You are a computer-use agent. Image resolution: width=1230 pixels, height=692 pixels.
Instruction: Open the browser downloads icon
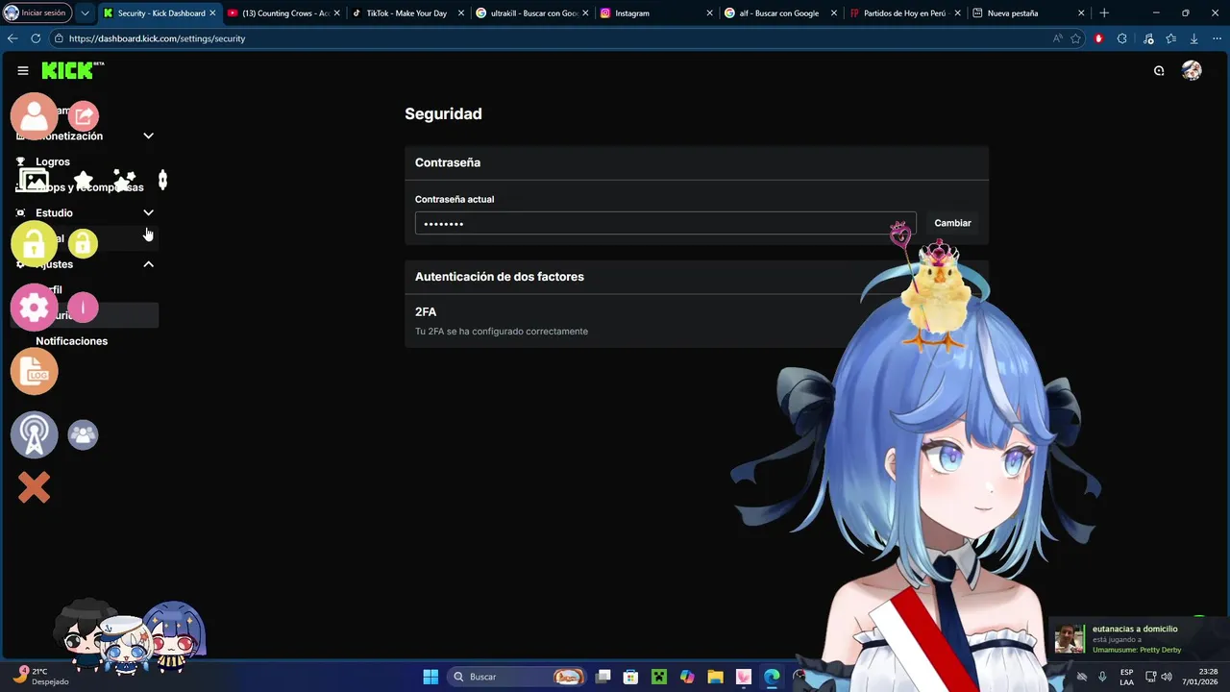pos(1194,38)
